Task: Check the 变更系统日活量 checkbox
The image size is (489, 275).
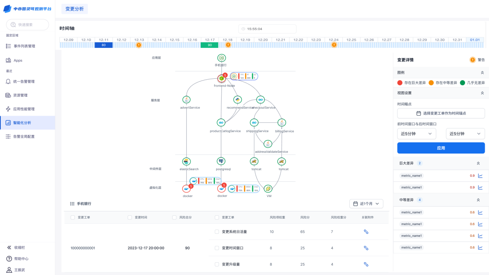Action: coord(217,232)
